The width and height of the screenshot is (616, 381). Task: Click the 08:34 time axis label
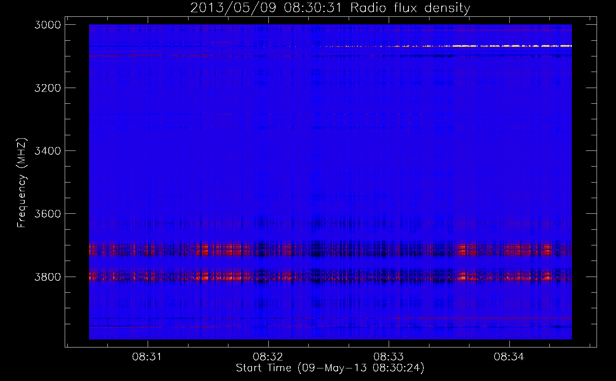click(x=509, y=357)
